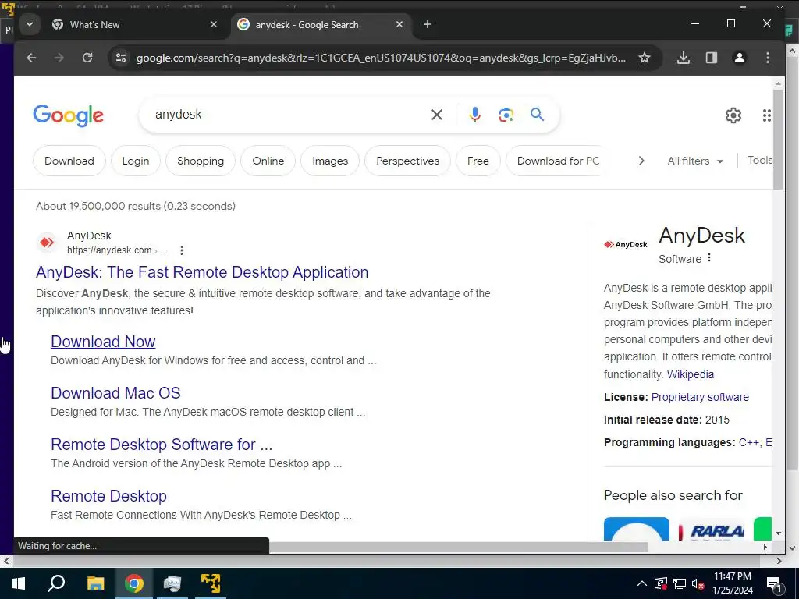Select the Shopping filter chip

click(201, 161)
